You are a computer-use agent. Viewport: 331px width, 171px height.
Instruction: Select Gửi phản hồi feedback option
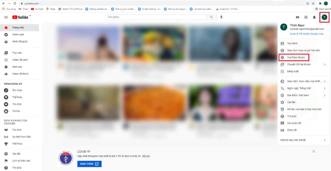[304, 123]
